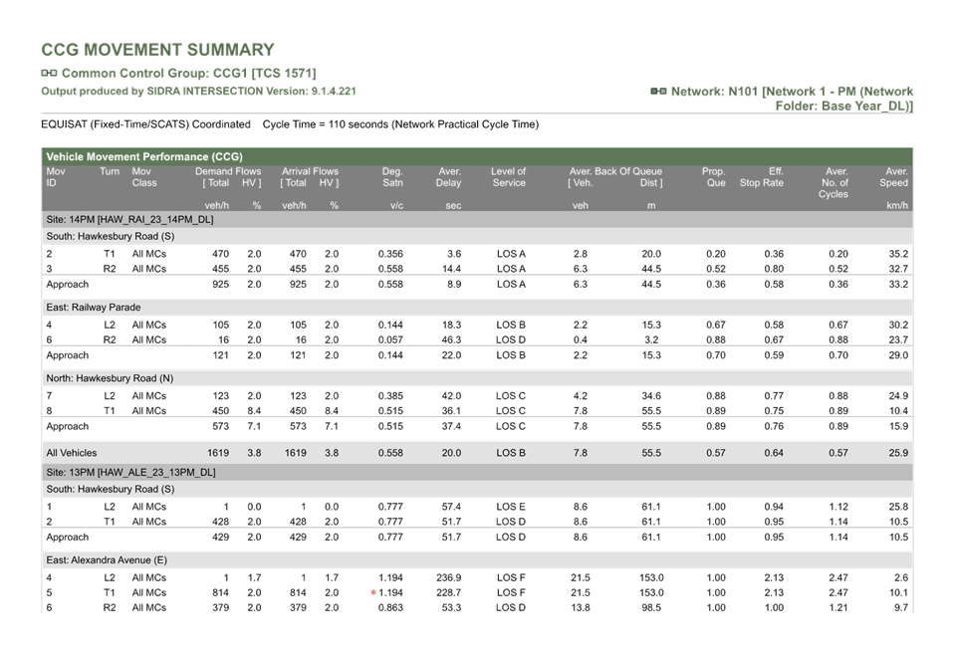Select the 0.356 degree of saturation value
Viewport: 954px width, 658px height.
390,254
